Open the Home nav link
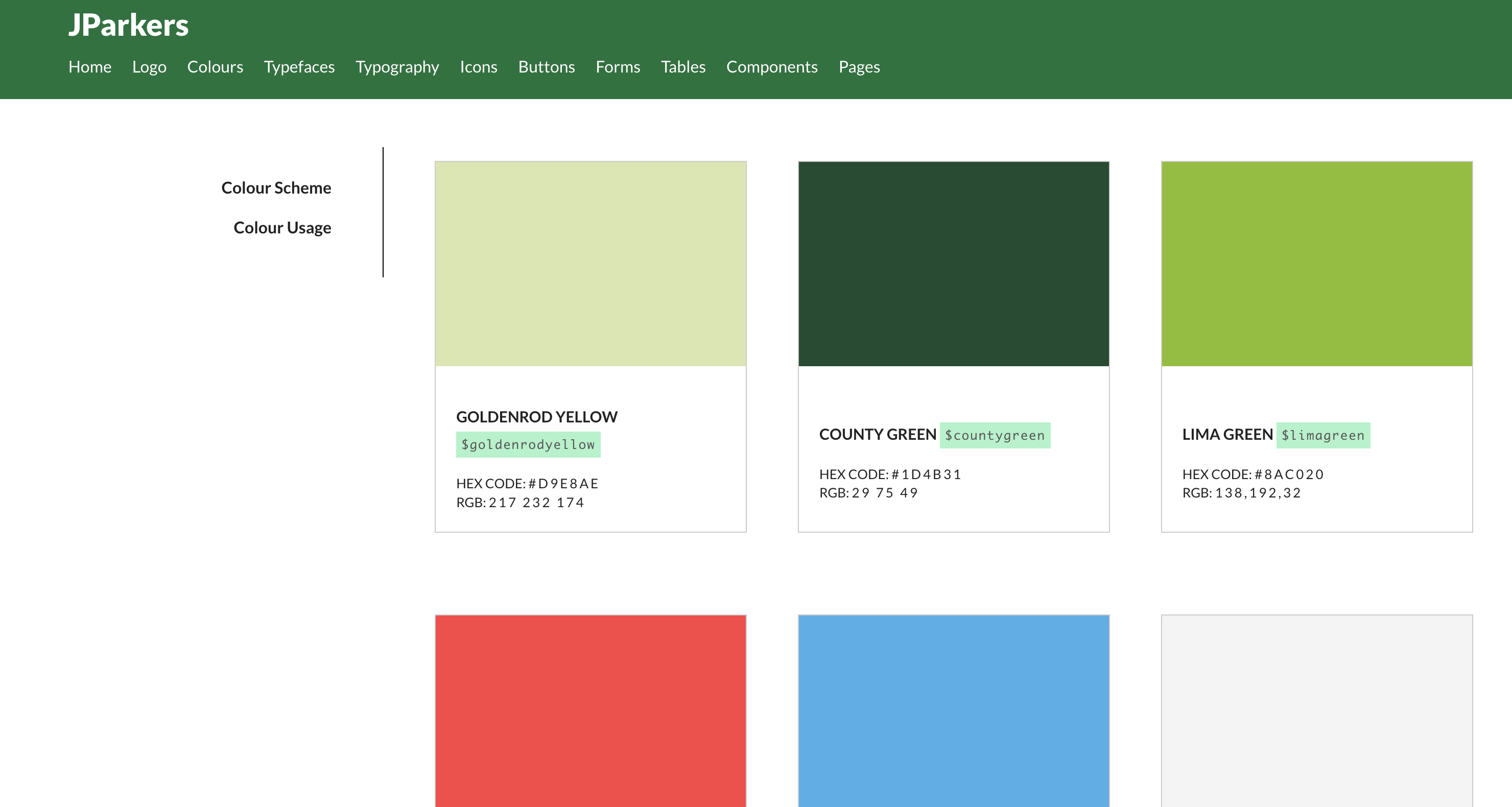Image resolution: width=1512 pixels, height=807 pixels. (x=90, y=67)
